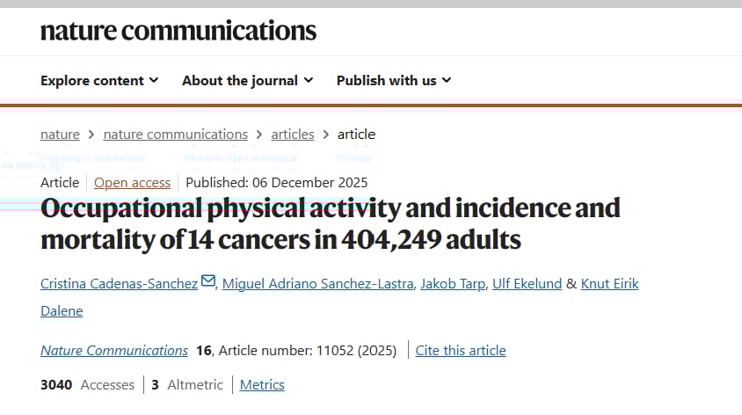This screenshot has width=742, height=415.
Task: Click the Nature Communications journal link
Action: 114,350
